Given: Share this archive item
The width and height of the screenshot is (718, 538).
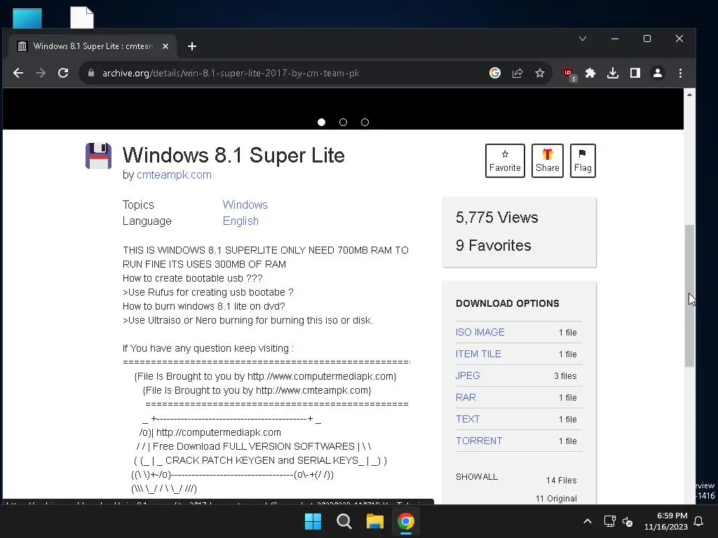Looking at the screenshot, I should pos(548,160).
